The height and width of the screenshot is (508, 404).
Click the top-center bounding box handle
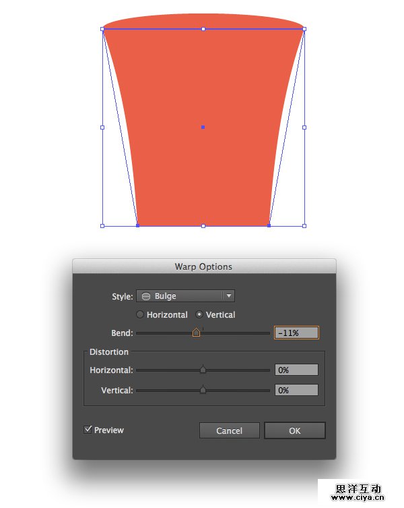point(203,29)
